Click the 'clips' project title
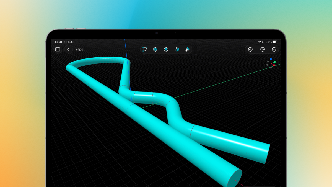The image size is (332, 187). pos(79,49)
